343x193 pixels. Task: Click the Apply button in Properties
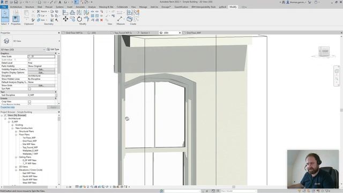coord(54,107)
